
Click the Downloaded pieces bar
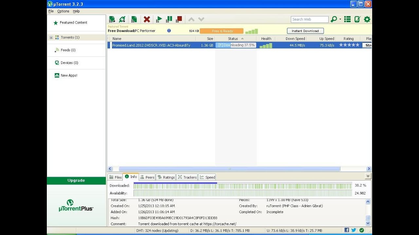243,186
